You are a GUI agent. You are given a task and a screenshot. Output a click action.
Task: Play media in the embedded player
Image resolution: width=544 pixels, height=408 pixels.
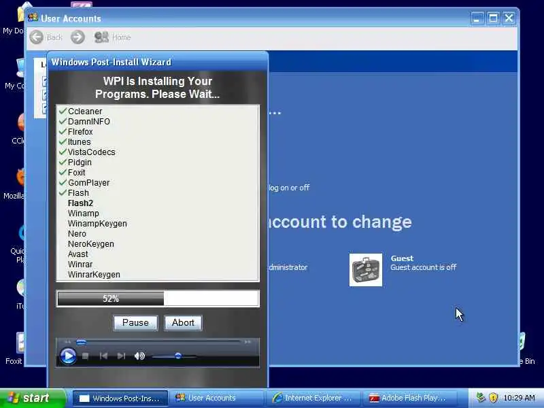(68, 356)
